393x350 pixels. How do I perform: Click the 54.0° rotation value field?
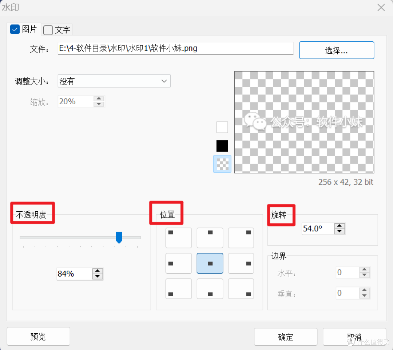[x=318, y=228]
